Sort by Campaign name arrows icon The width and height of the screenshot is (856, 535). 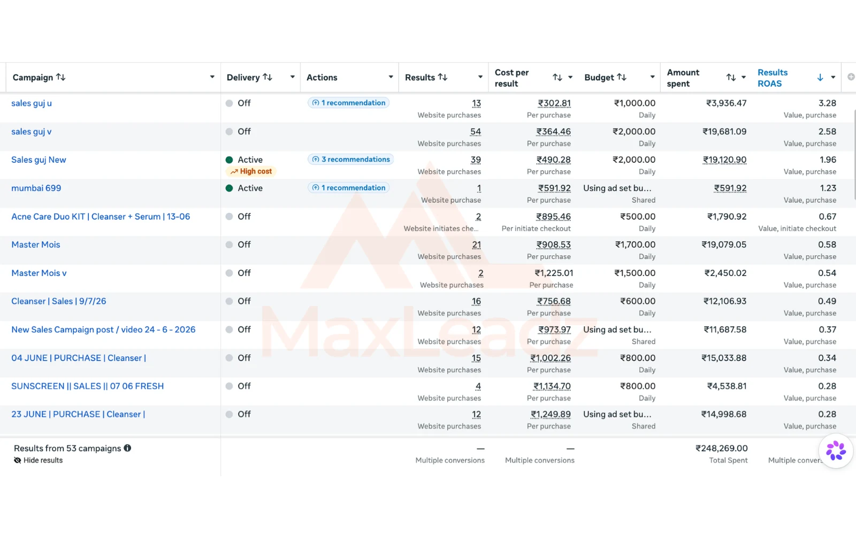[x=61, y=78]
